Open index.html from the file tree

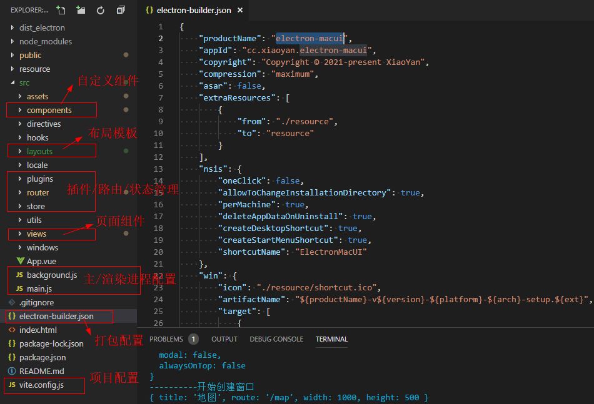38,330
